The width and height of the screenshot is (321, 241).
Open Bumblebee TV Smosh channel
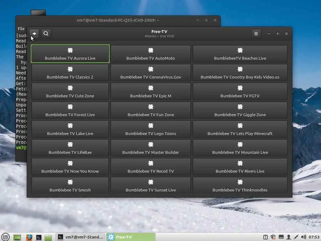pos(70,185)
